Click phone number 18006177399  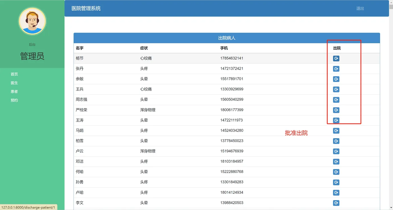point(232,110)
